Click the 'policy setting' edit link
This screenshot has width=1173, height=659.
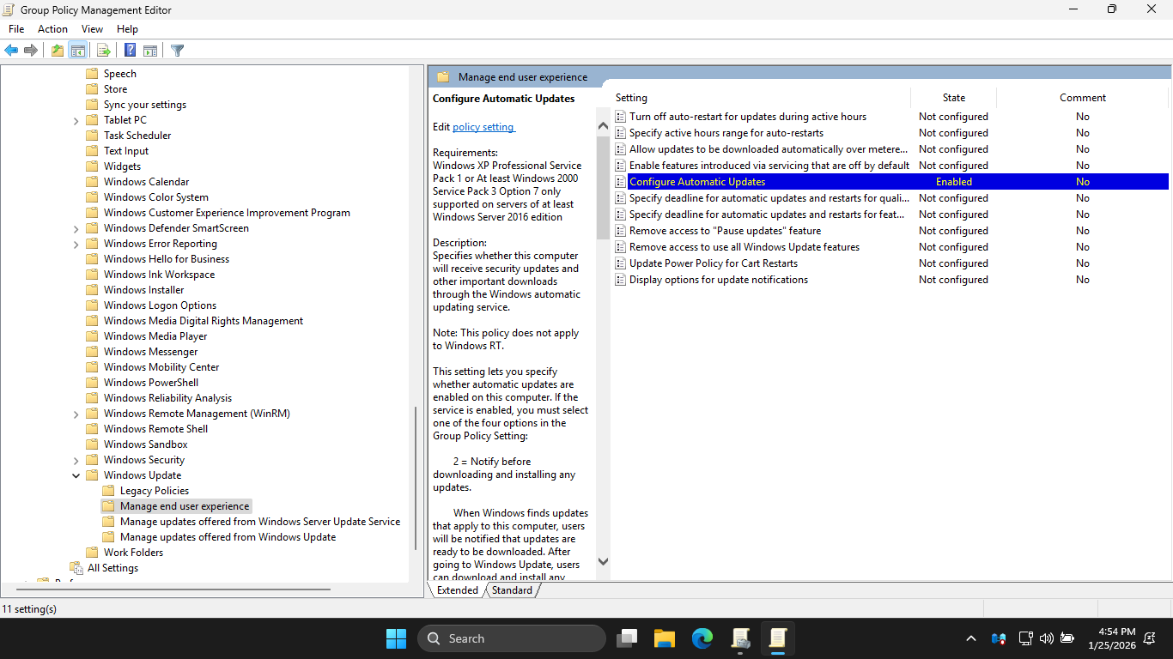click(483, 127)
